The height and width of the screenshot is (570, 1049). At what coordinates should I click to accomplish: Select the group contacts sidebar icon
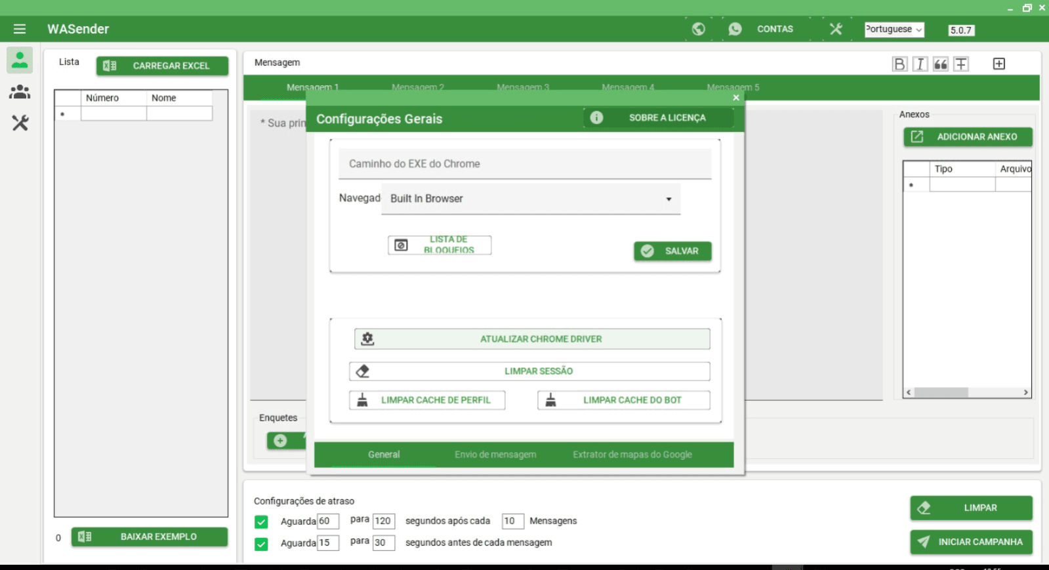pyautogui.click(x=20, y=92)
